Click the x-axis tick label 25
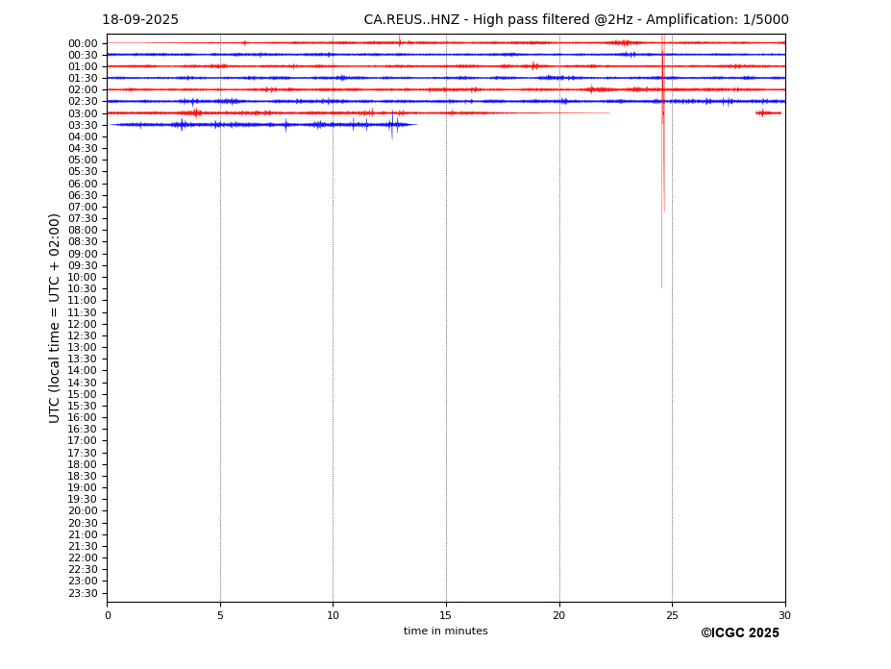This screenshot has width=891, height=669. 672,615
